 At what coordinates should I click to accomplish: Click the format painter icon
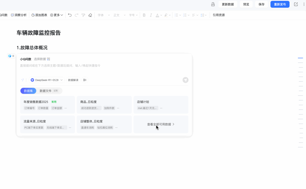pyautogui.click(x=83, y=15)
